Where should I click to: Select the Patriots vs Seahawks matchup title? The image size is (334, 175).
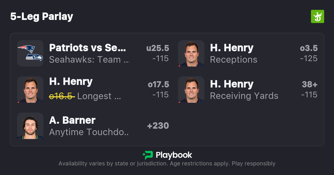point(87,48)
